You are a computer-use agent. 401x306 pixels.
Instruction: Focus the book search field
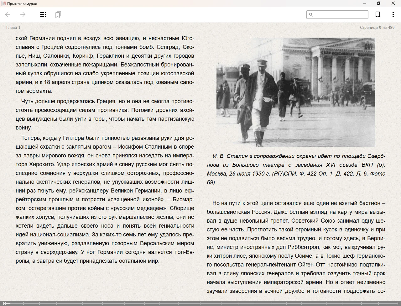pos(340,14)
